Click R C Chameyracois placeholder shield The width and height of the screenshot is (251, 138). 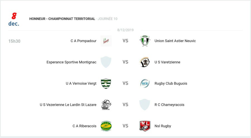(x=145, y=105)
